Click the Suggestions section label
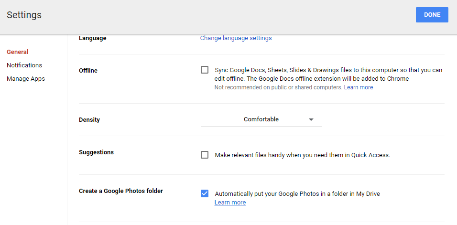This screenshot has height=225, width=457. coord(96,152)
